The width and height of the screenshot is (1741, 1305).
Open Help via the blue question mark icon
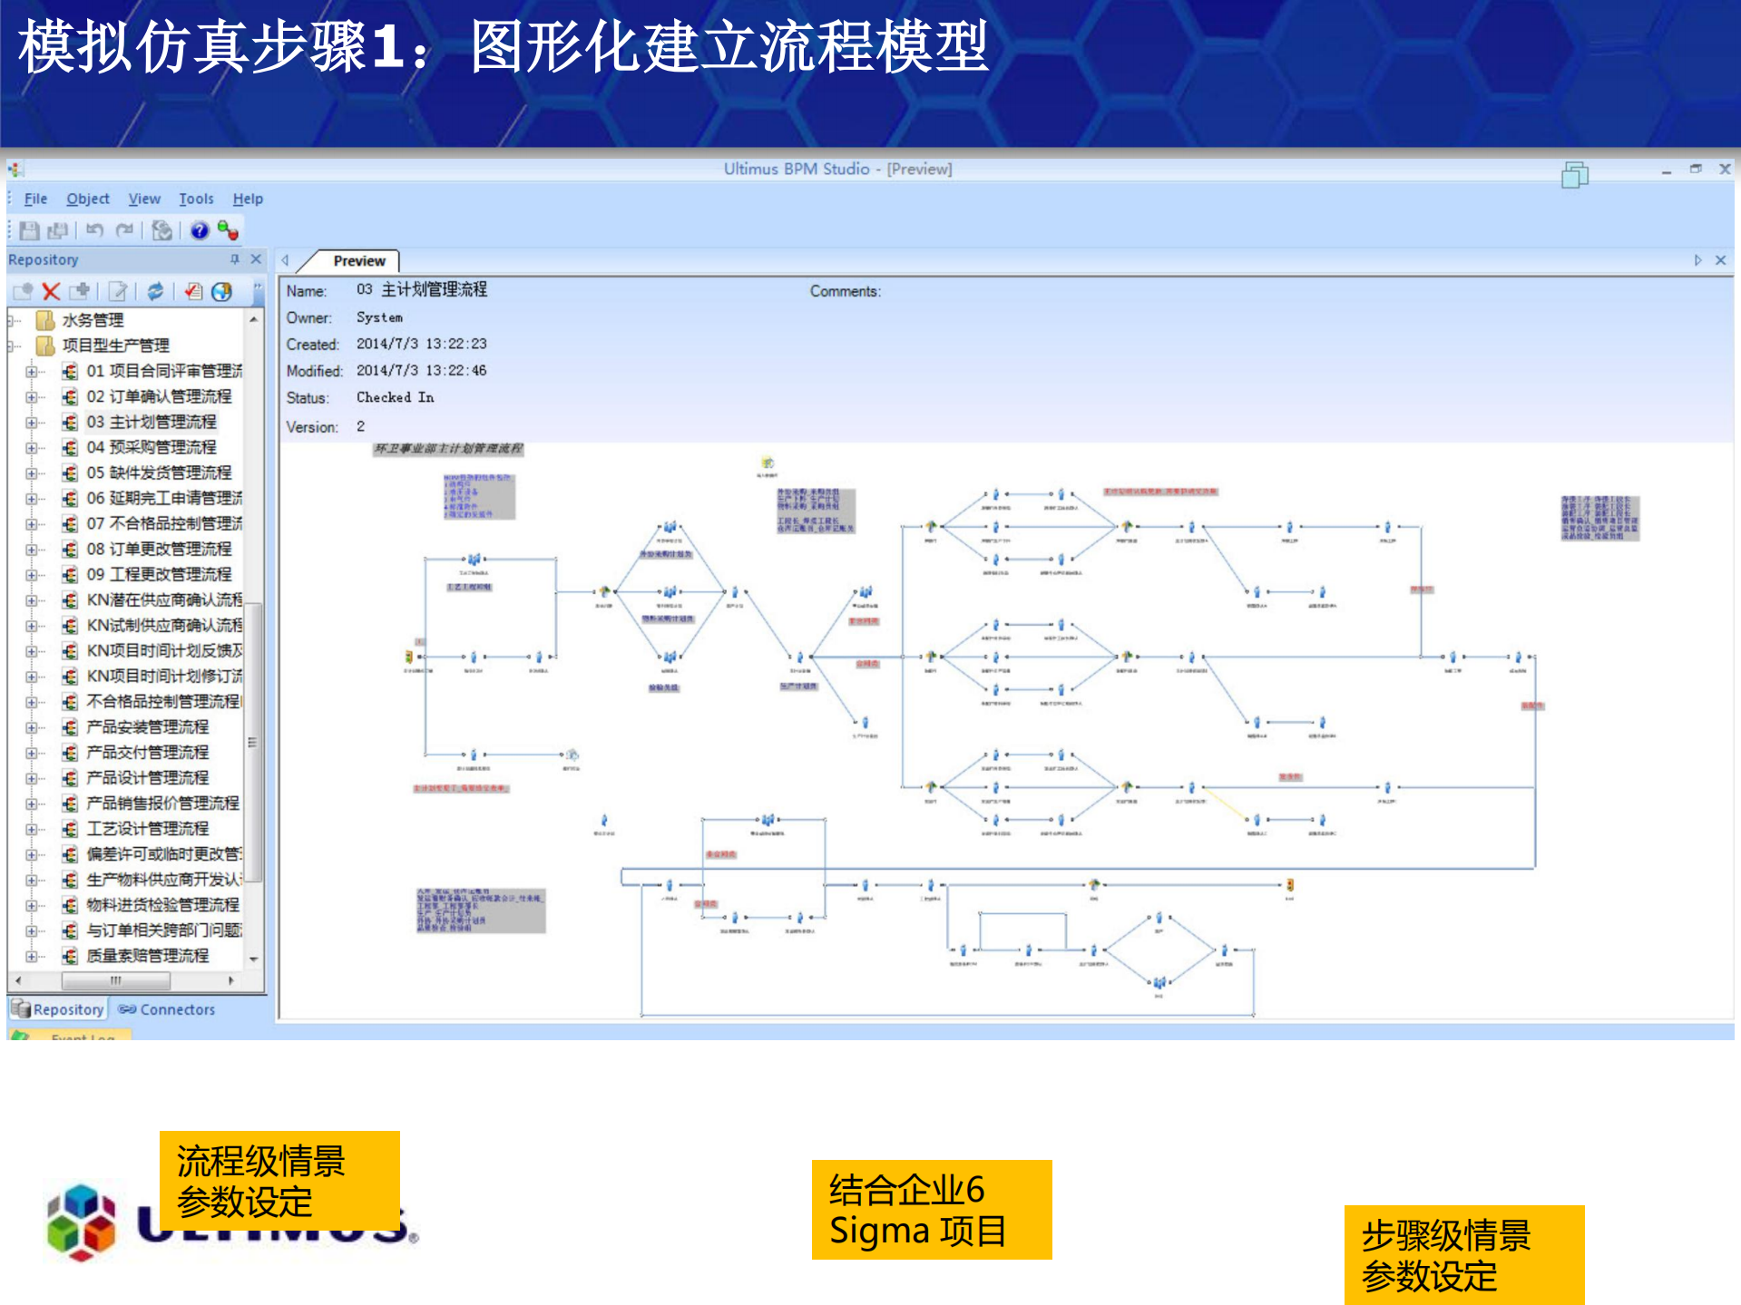click(x=199, y=229)
